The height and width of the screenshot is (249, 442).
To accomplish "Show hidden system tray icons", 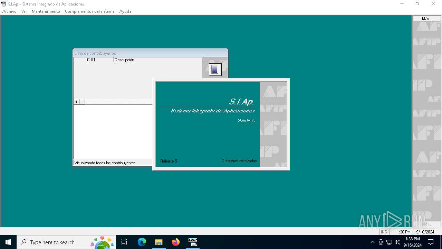I will [x=372, y=242].
